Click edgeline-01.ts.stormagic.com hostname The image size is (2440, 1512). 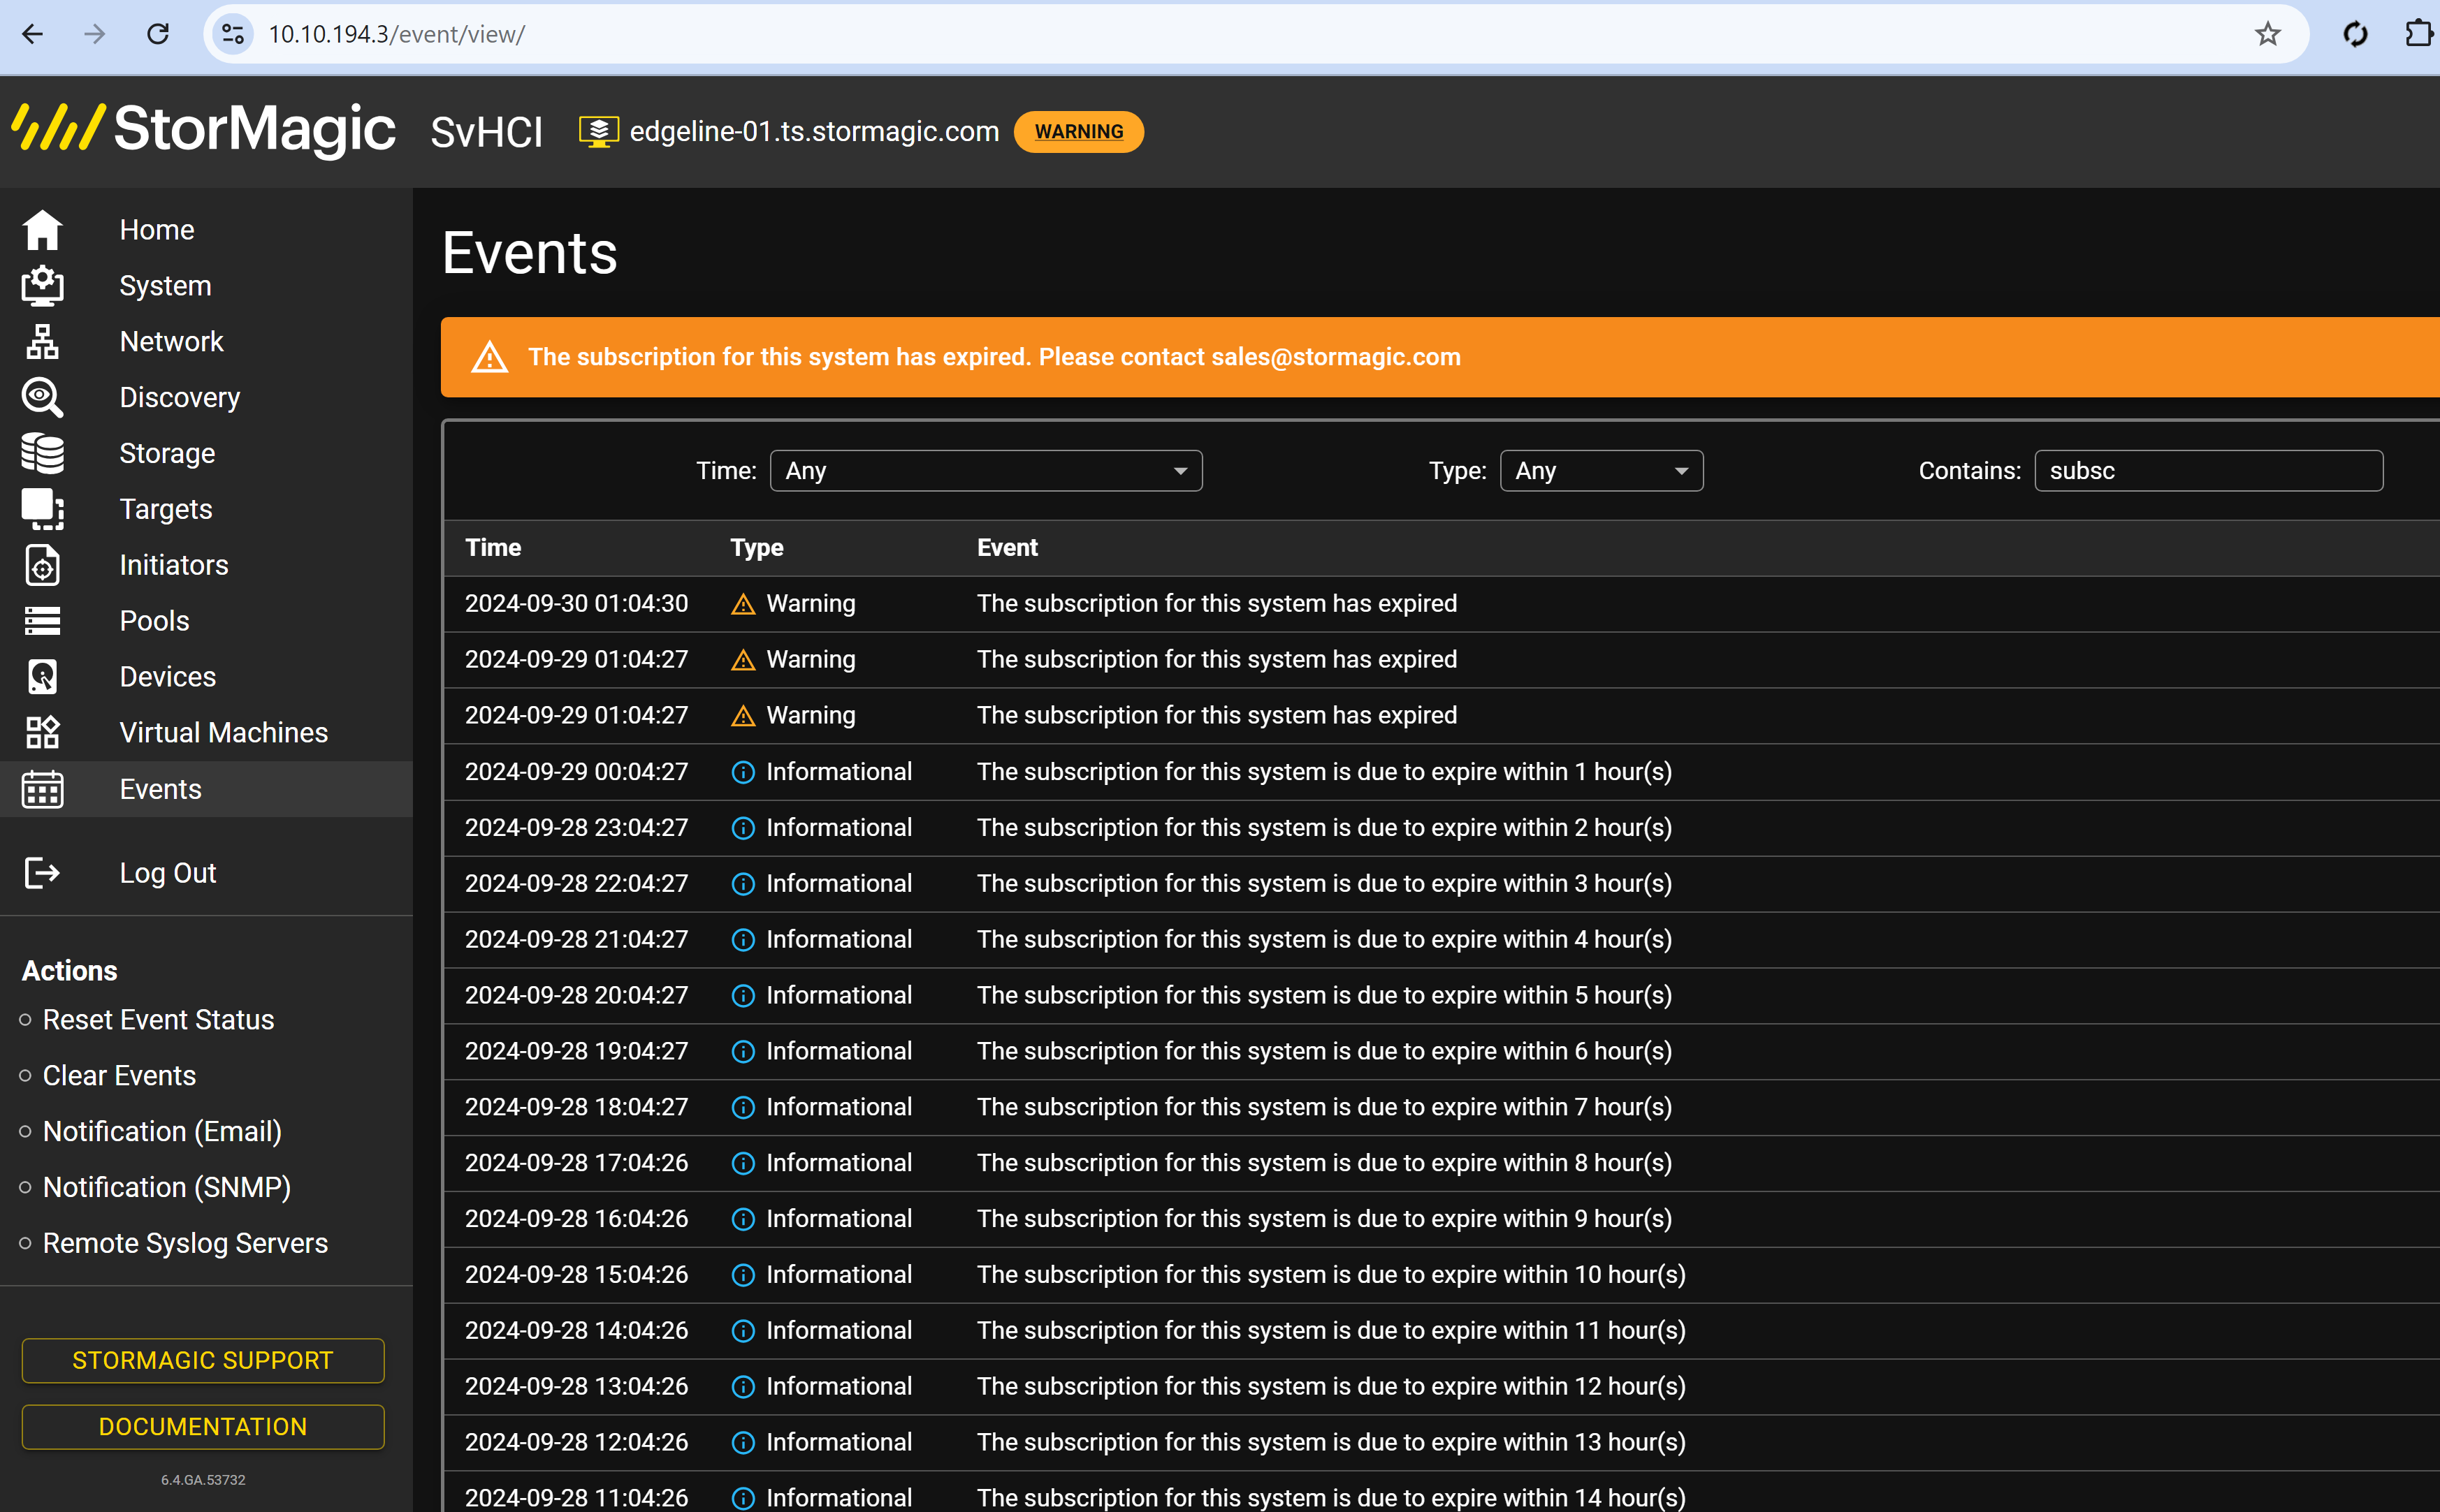pos(814,131)
